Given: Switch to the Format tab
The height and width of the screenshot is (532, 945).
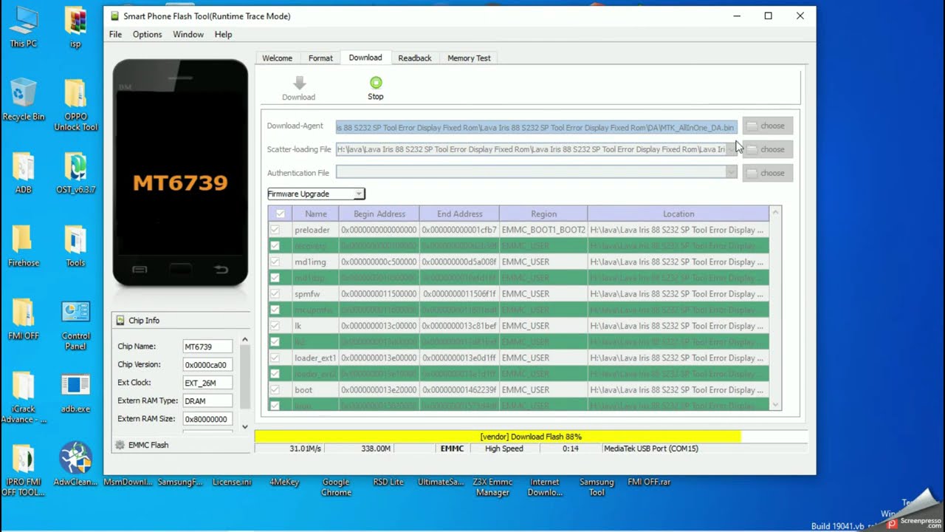Looking at the screenshot, I should click(320, 58).
